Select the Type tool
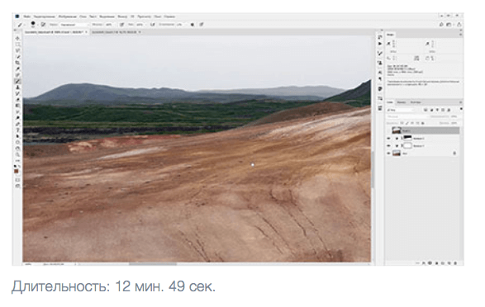This screenshot has height=307, width=485. (x=17, y=130)
